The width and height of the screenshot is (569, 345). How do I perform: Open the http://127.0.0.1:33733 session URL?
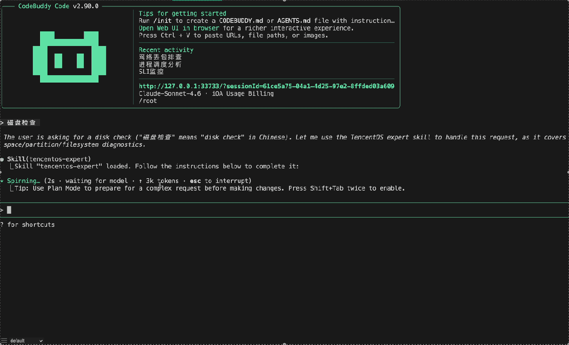point(267,86)
